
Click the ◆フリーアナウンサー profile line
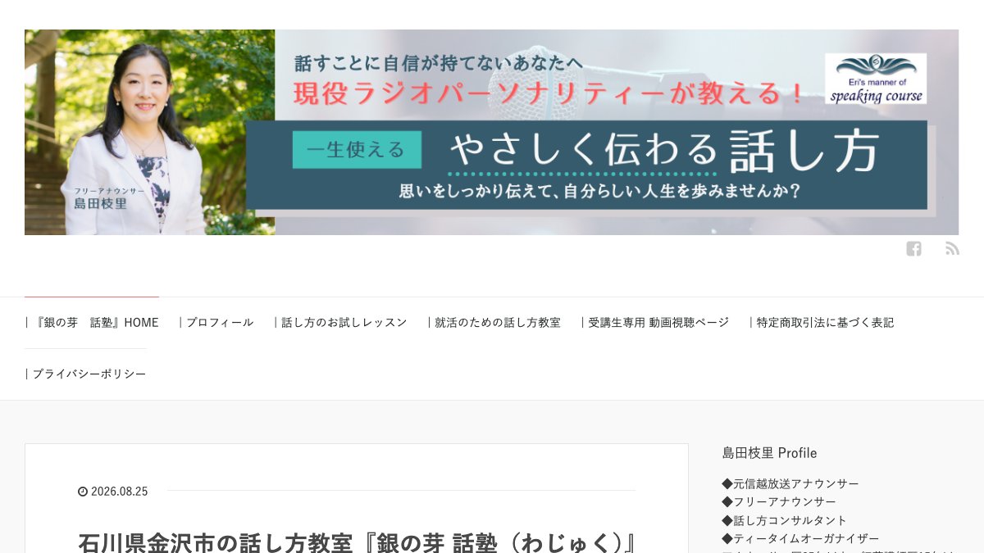[x=779, y=501]
